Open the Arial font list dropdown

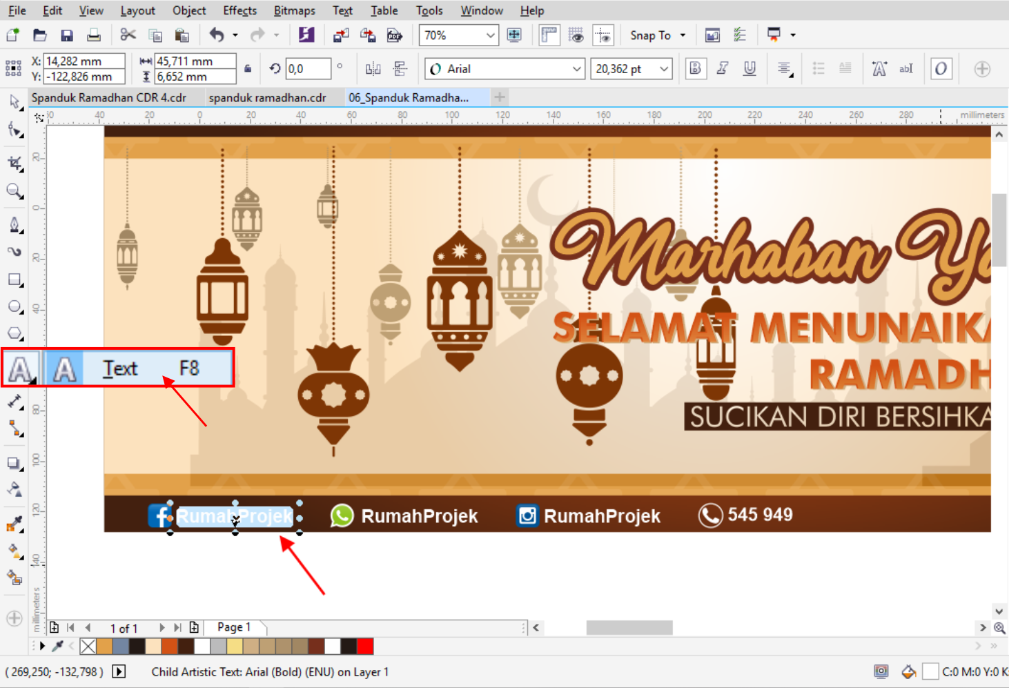(x=577, y=68)
